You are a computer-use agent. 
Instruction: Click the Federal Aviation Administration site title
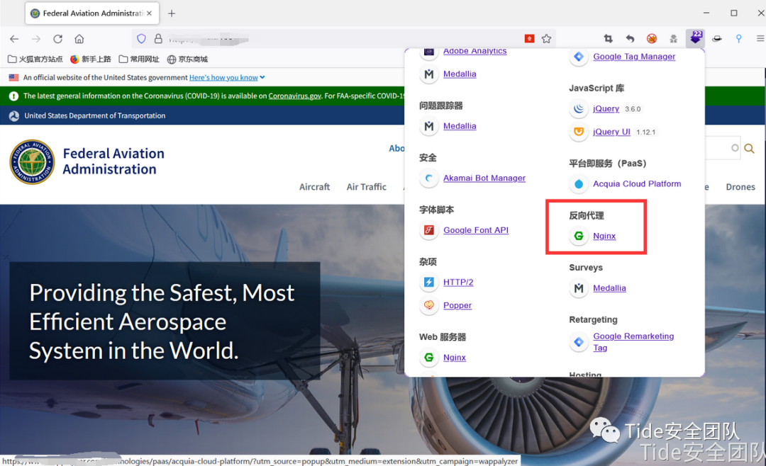pyautogui.click(x=113, y=161)
